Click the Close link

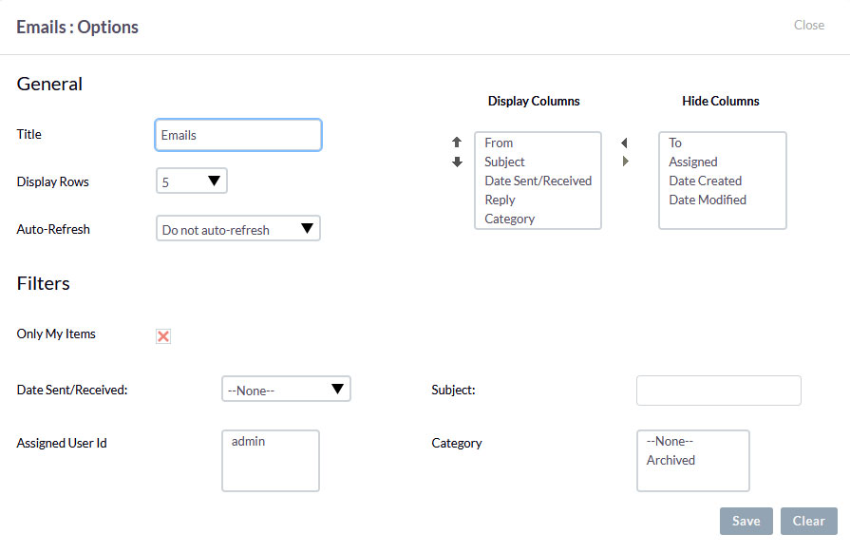[x=808, y=25]
